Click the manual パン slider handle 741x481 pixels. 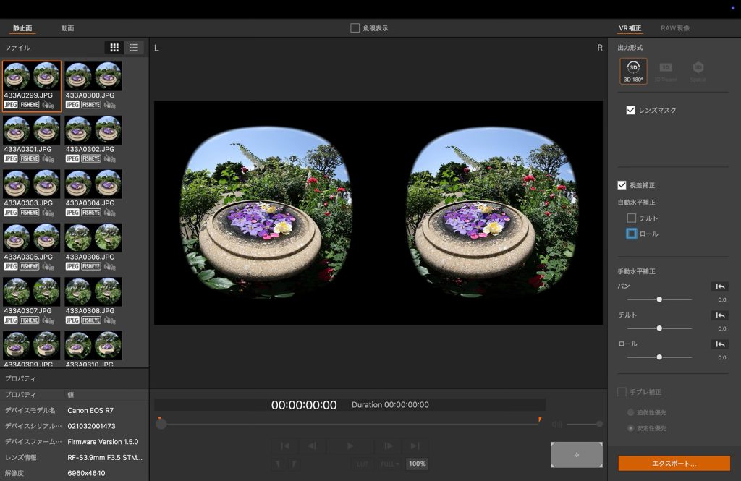tap(659, 299)
